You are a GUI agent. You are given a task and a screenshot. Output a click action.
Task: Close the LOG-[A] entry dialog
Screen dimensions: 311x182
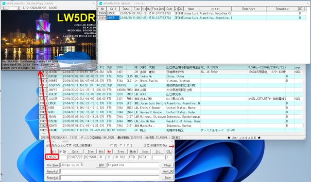[172, 141]
